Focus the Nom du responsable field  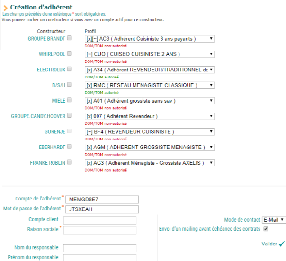click(99, 248)
